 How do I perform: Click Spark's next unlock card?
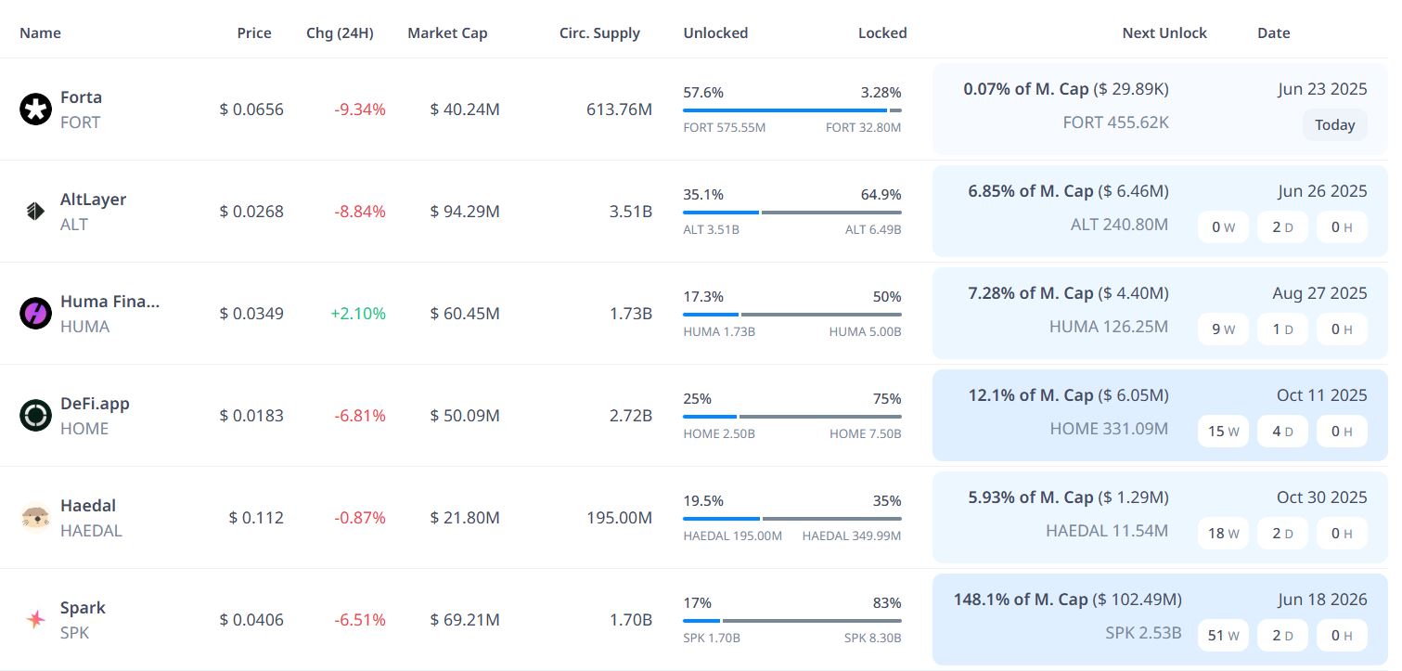1160,619
